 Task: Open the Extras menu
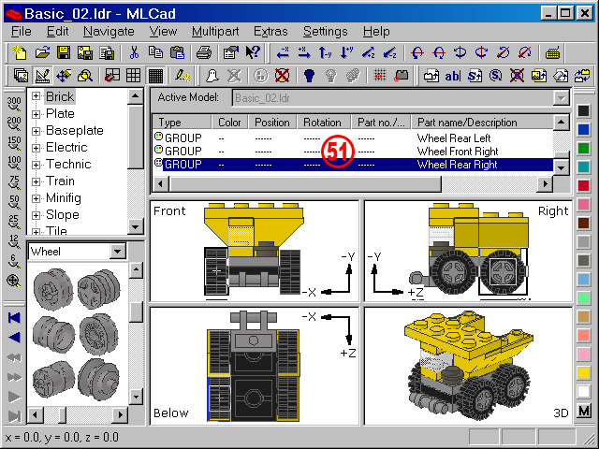[270, 31]
